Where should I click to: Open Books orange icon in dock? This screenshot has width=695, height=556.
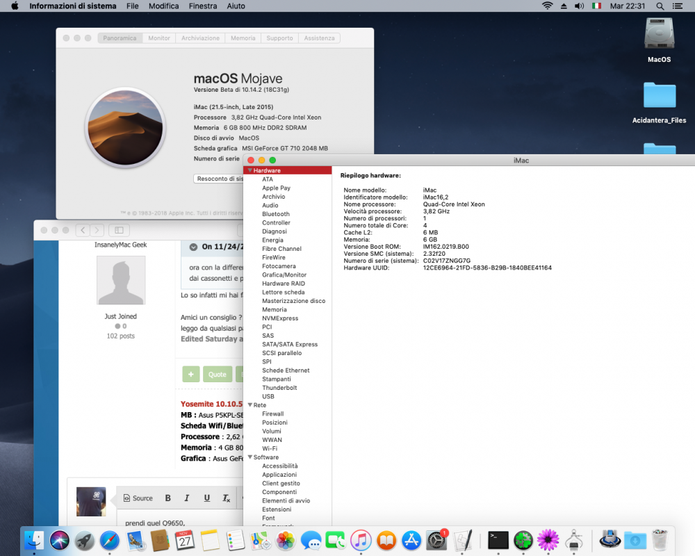(386, 540)
